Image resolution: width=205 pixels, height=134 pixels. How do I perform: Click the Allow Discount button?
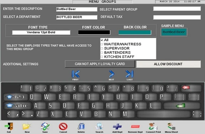click(x=168, y=64)
